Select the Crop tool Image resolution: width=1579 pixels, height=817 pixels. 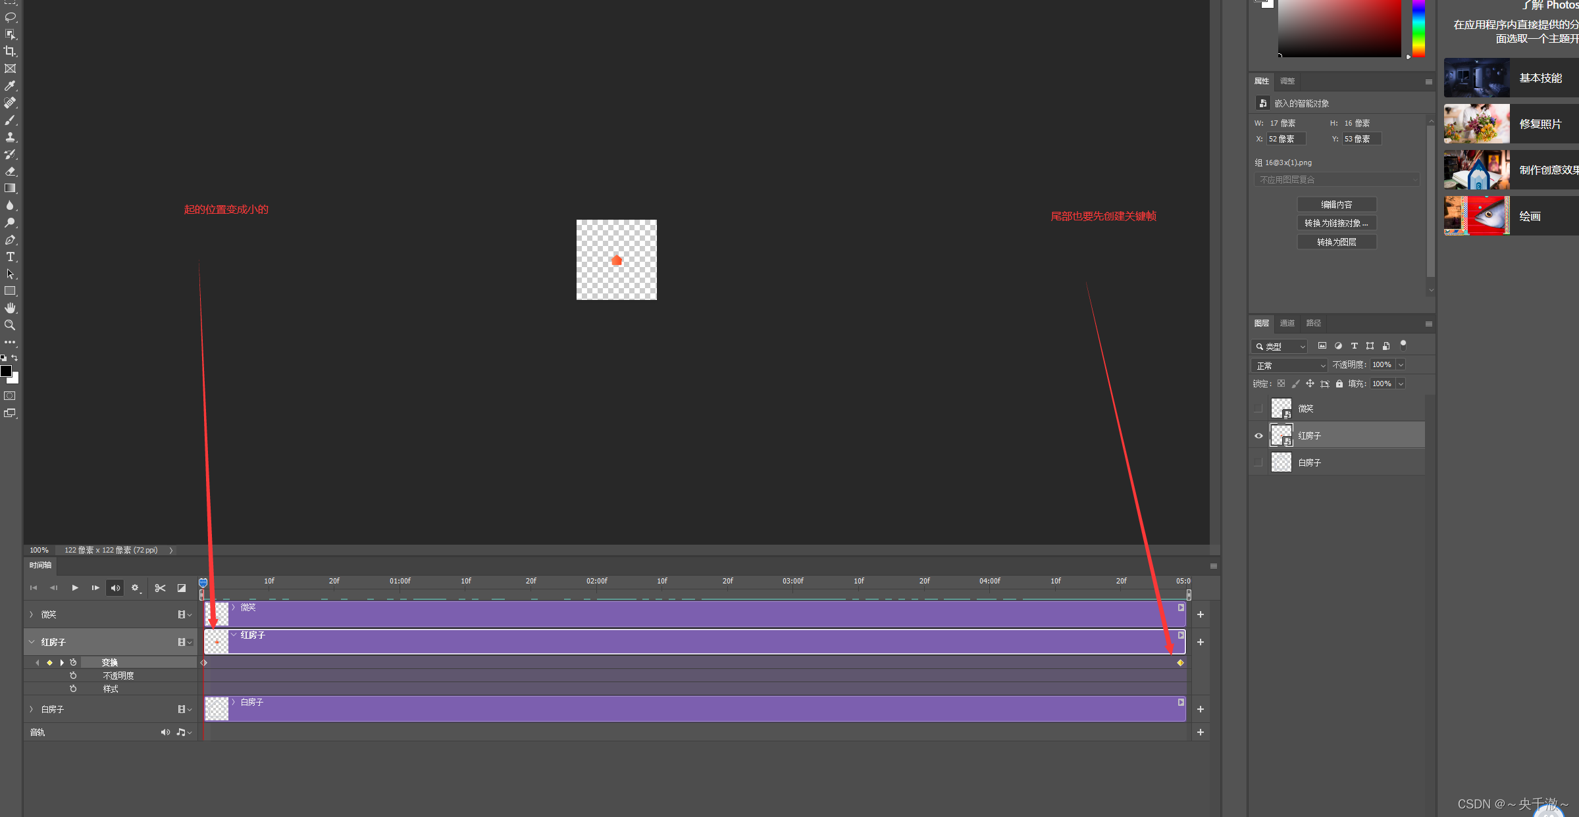(x=10, y=51)
